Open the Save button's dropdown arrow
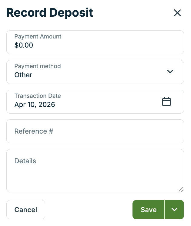191x226 pixels. 174,210
